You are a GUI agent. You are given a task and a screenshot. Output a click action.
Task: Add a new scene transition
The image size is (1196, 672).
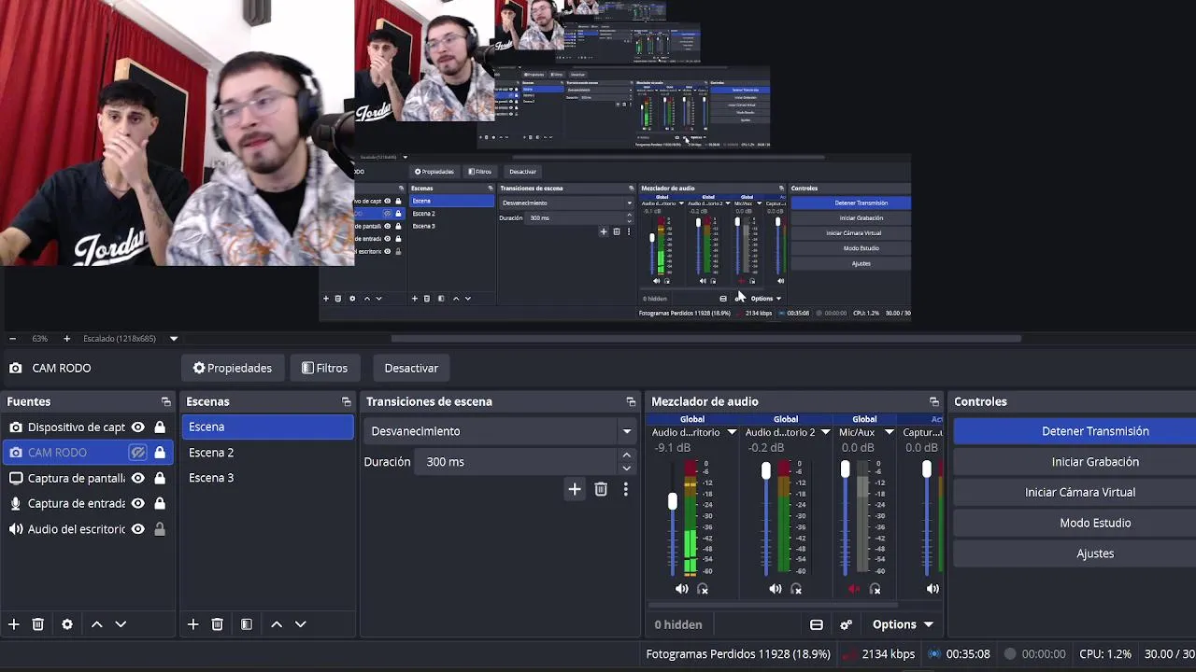pos(575,489)
